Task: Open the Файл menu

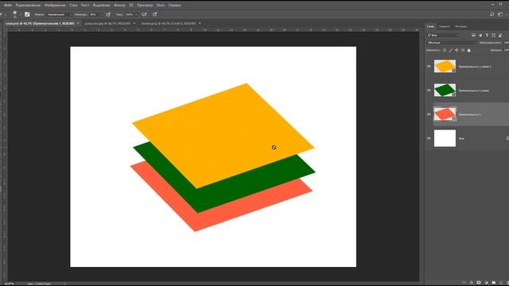Action: pyautogui.click(x=8, y=6)
